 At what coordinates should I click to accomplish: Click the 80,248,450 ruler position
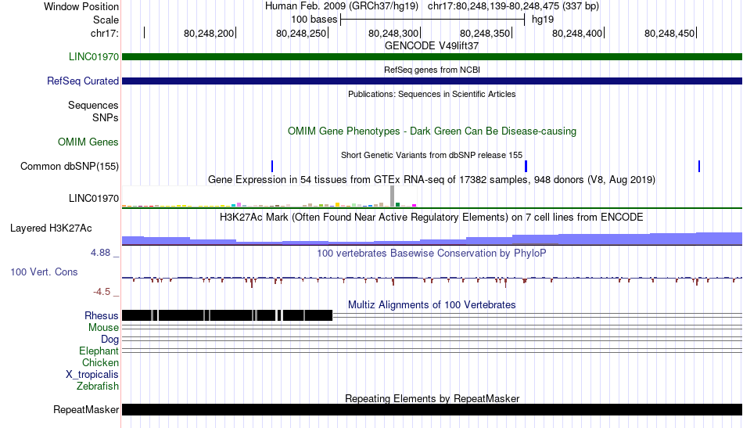[669, 34]
